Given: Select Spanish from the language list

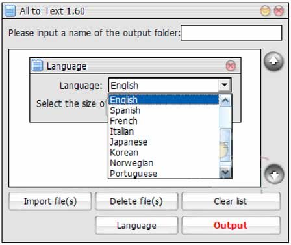Looking at the screenshot, I should point(164,110).
